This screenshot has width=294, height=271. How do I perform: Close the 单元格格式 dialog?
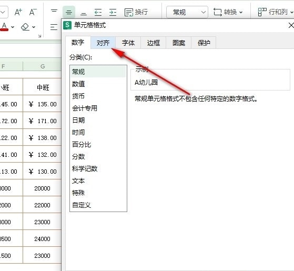coord(291,25)
